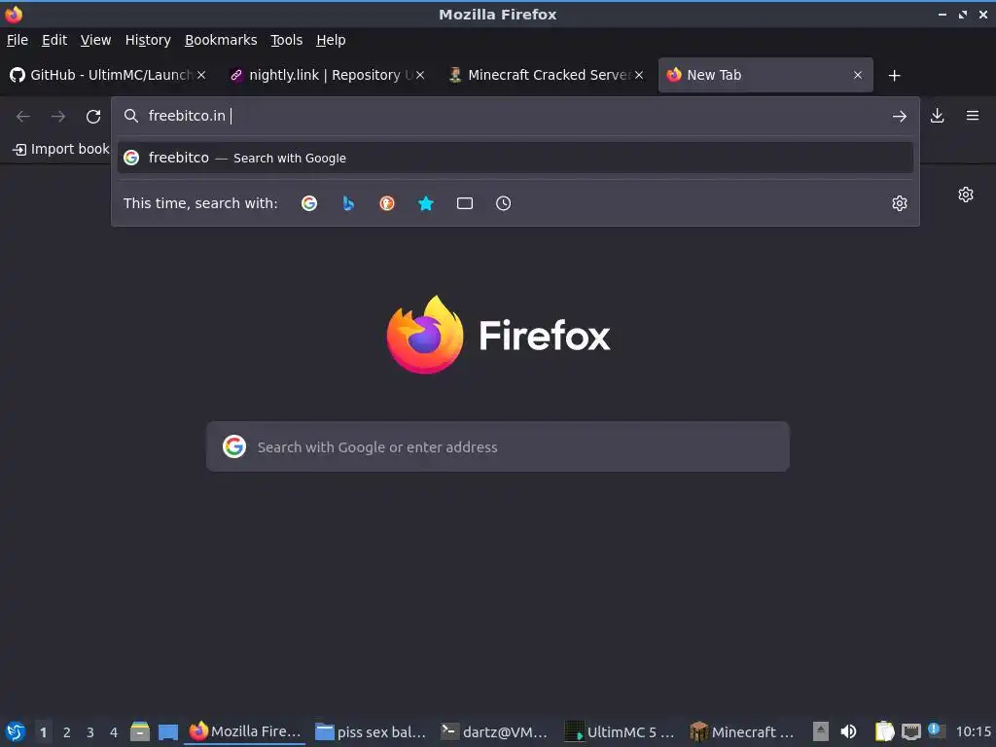The image size is (996, 747).
Task: Open the Bookmarks menu
Action: click(x=221, y=40)
